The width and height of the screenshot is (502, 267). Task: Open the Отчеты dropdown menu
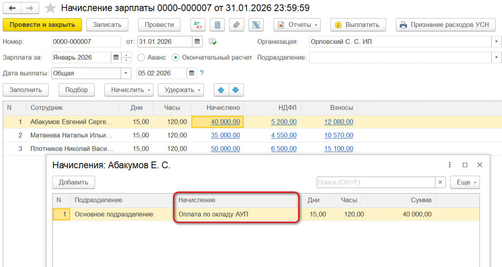coord(297,25)
